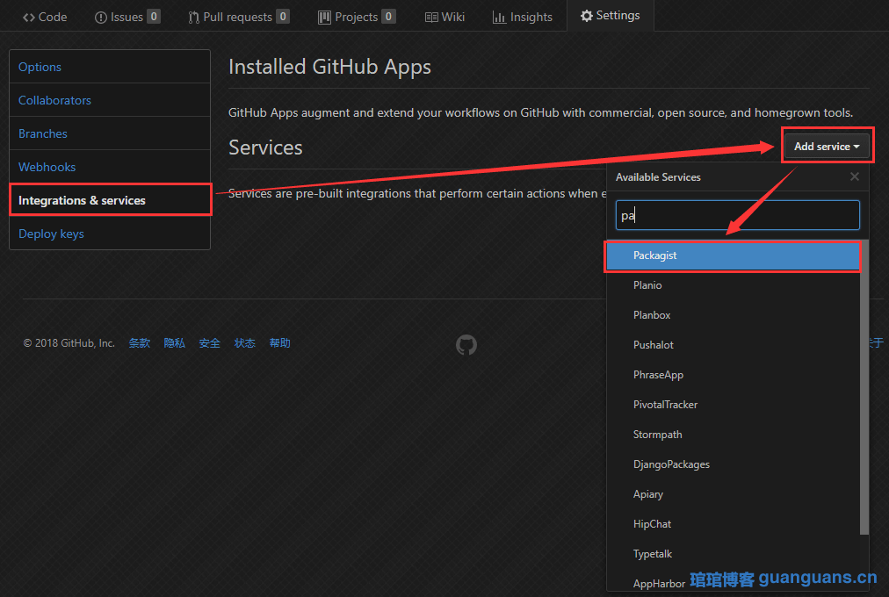Open the Code tab
Screen dimensions: 889x597
pos(45,17)
